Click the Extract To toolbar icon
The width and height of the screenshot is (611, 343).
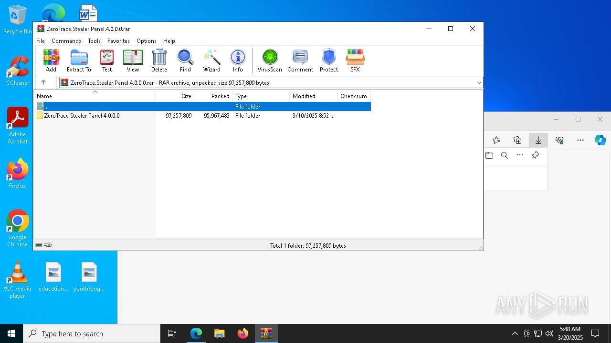79,61
